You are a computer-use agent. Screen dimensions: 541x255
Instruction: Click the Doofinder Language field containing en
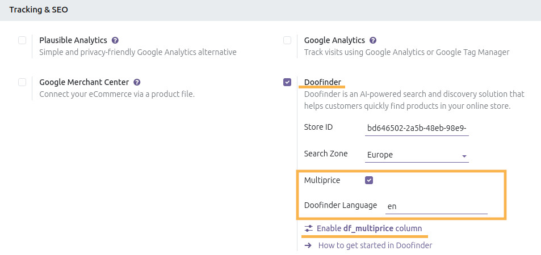[437, 206]
